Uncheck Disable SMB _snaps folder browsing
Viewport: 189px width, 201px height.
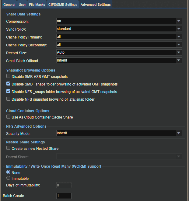pyautogui.click(x=8, y=84)
